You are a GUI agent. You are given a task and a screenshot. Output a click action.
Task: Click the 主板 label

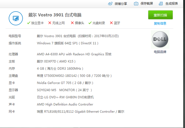tap(12, 61)
